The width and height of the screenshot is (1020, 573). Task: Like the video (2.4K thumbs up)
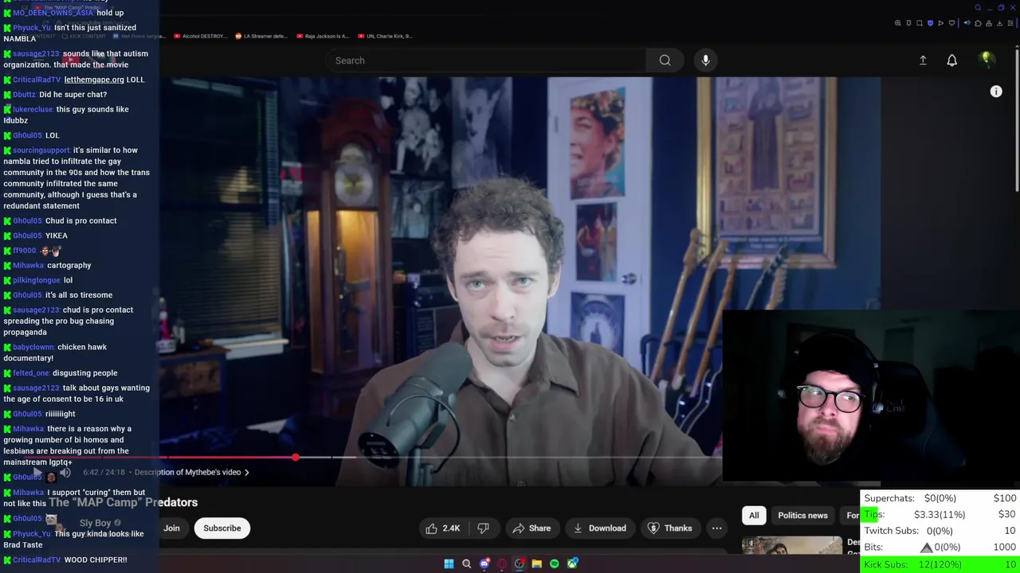(442, 528)
